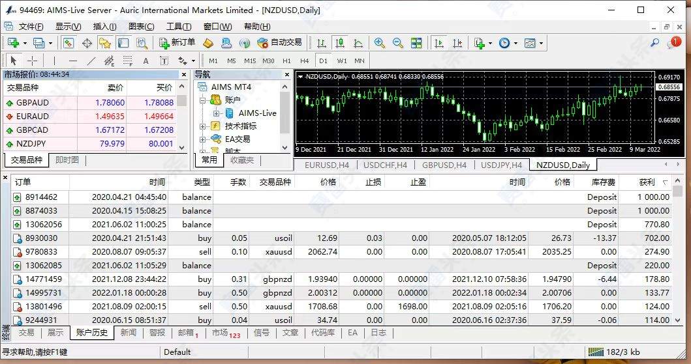Draw a horizontal line tool

(72, 61)
